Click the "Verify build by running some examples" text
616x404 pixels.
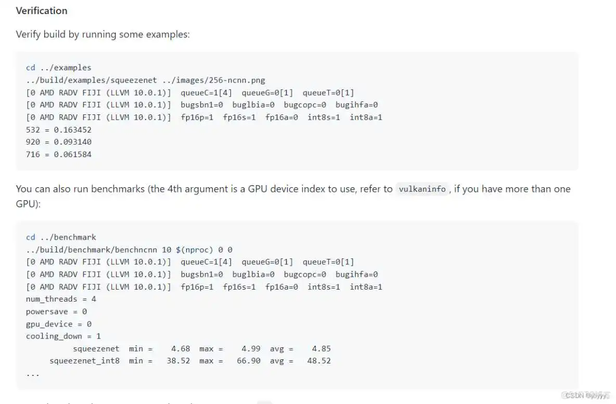point(102,35)
